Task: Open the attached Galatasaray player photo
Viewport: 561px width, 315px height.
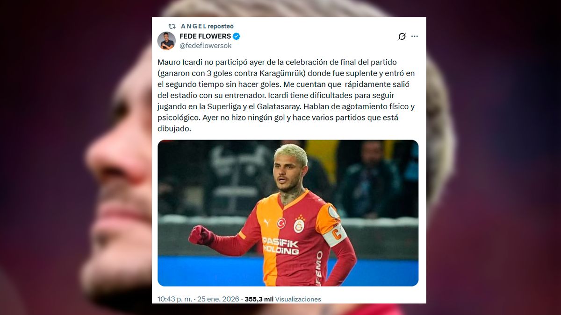Action: 288,213
